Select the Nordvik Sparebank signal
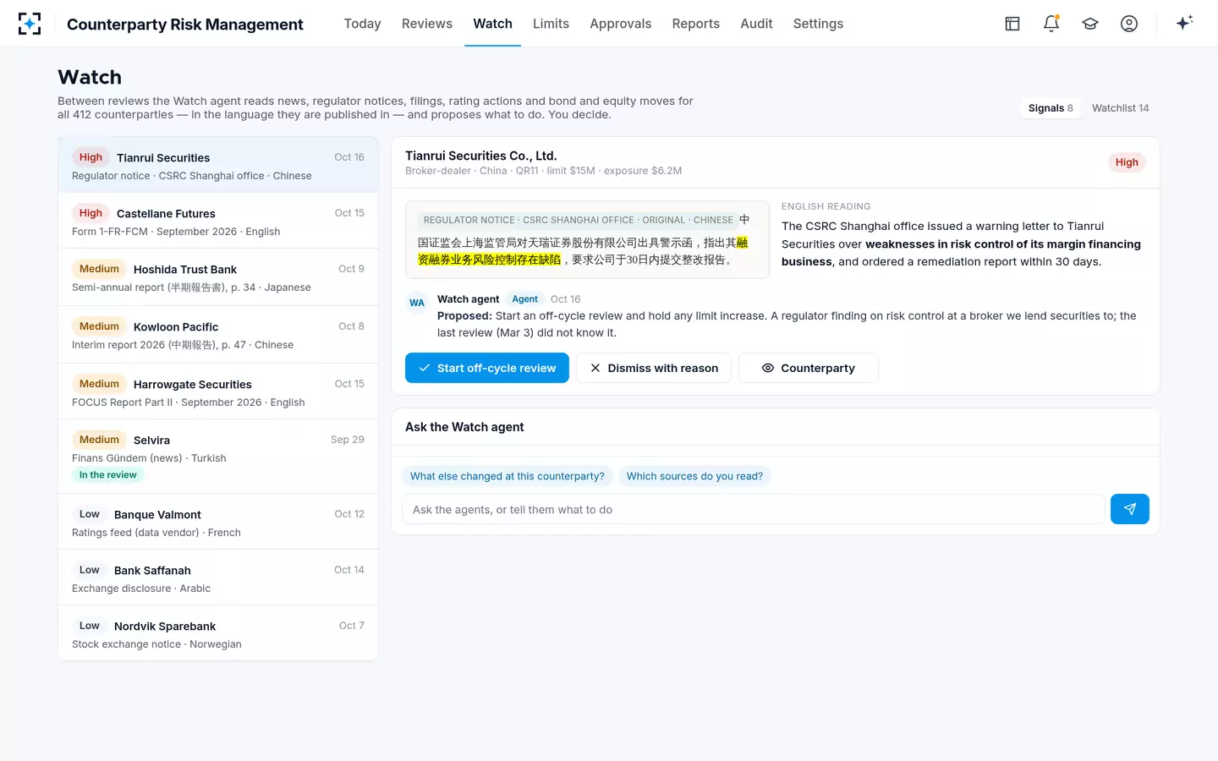The height and width of the screenshot is (761, 1218). [218, 633]
